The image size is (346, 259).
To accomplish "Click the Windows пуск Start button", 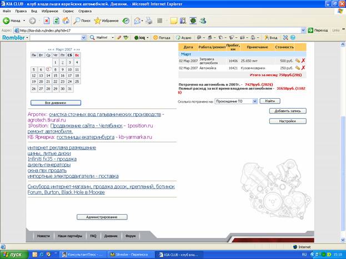I will pos(12,253).
